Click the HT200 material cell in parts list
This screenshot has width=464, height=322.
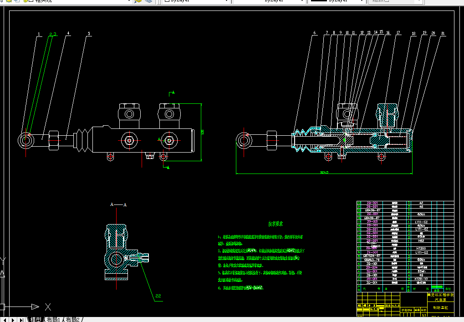point(421,249)
